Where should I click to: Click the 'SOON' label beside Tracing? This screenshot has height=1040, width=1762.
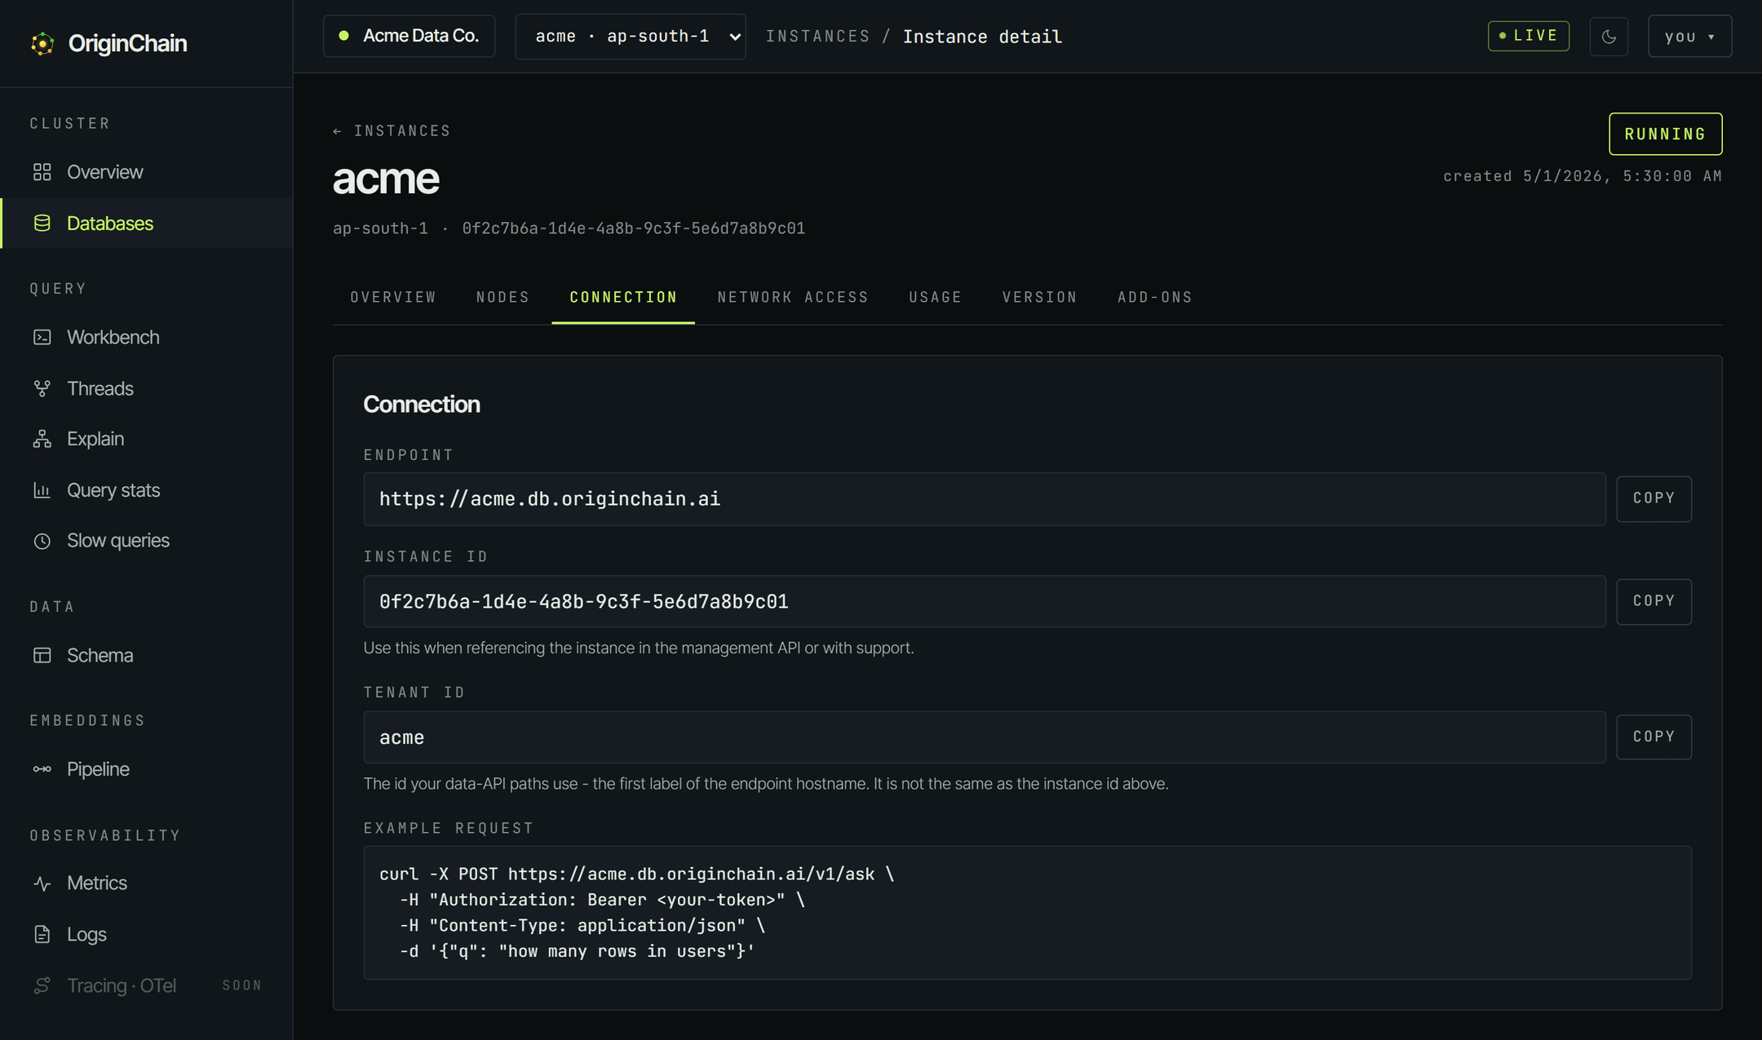coord(242,985)
